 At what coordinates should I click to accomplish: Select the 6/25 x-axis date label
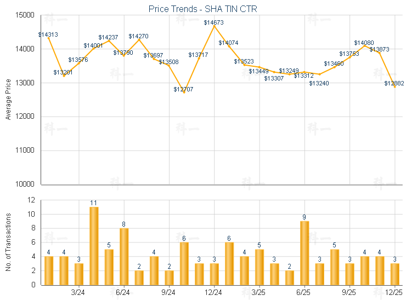pyautogui.click(x=304, y=293)
